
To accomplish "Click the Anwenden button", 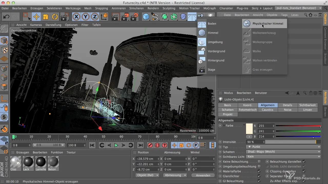I will (x=203, y=175).
